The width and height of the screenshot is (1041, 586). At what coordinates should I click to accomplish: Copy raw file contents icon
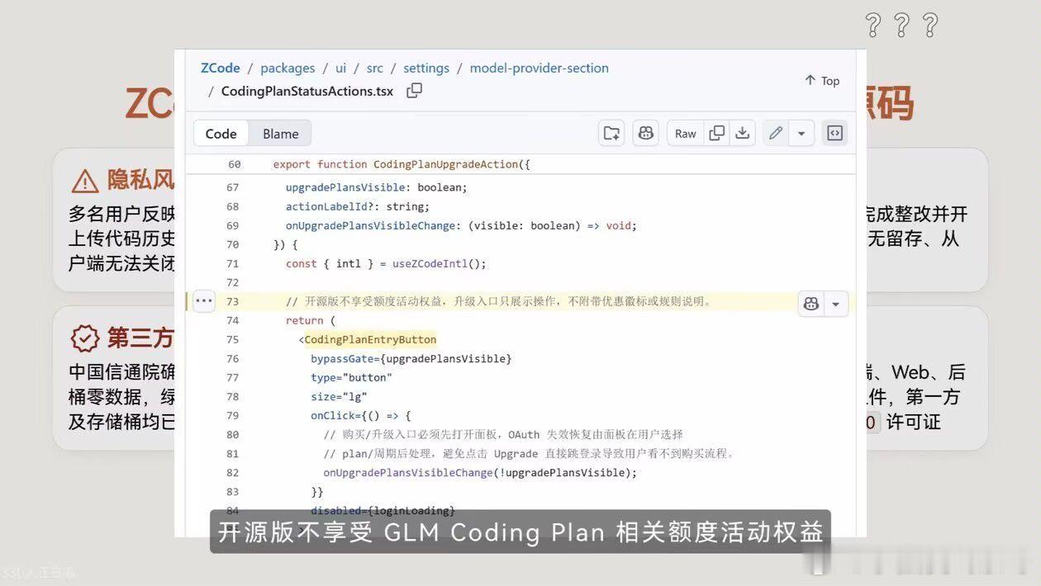[717, 133]
